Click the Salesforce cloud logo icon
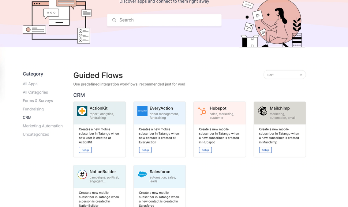 point(142,174)
